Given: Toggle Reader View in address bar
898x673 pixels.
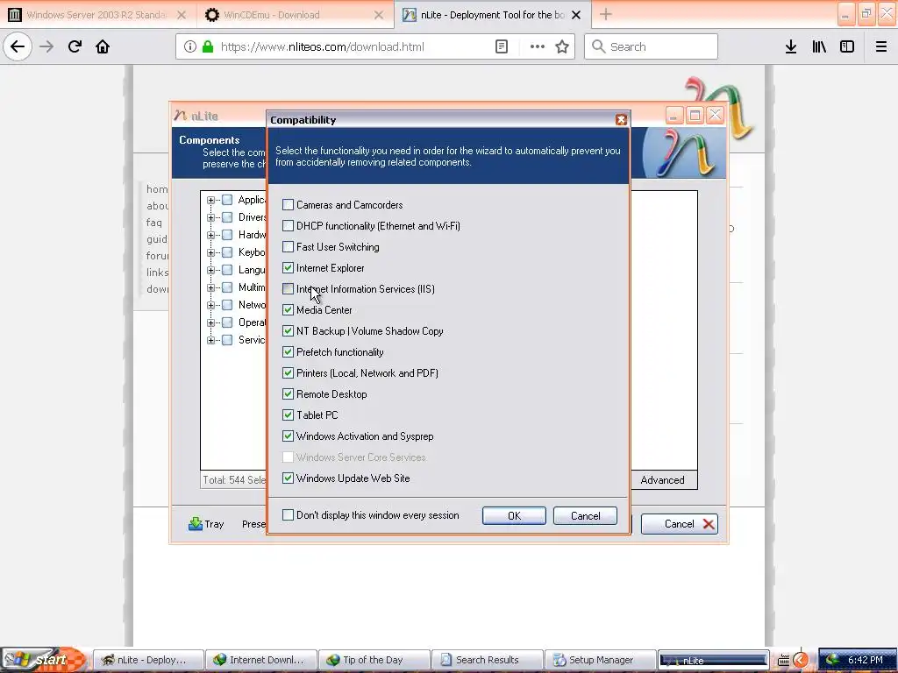Looking at the screenshot, I should pyautogui.click(x=501, y=46).
